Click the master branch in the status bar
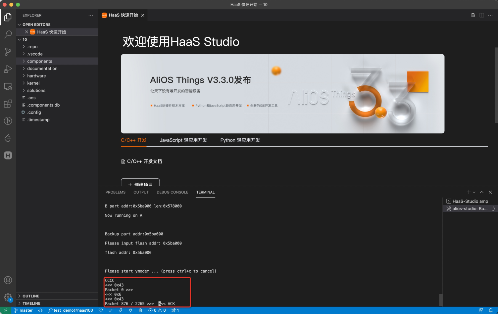The height and width of the screenshot is (314, 498). click(x=23, y=310)
